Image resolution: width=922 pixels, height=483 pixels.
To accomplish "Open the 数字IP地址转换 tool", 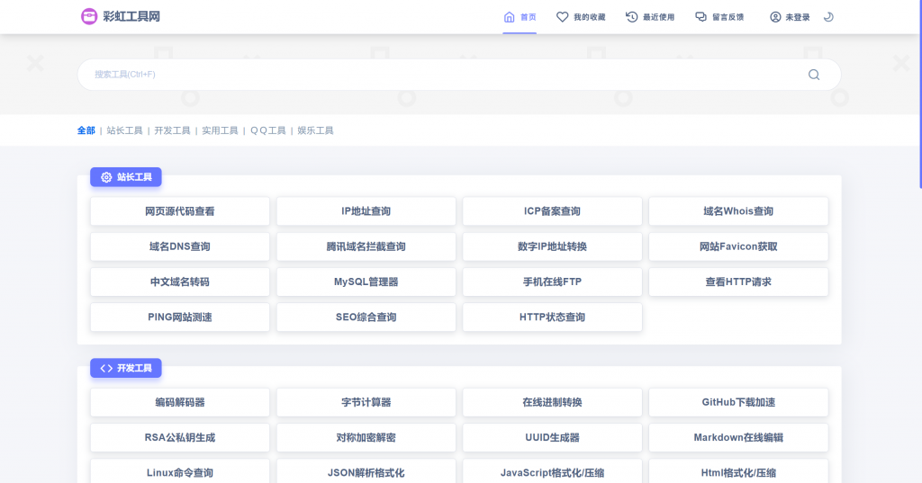I will tap(552, 246).
